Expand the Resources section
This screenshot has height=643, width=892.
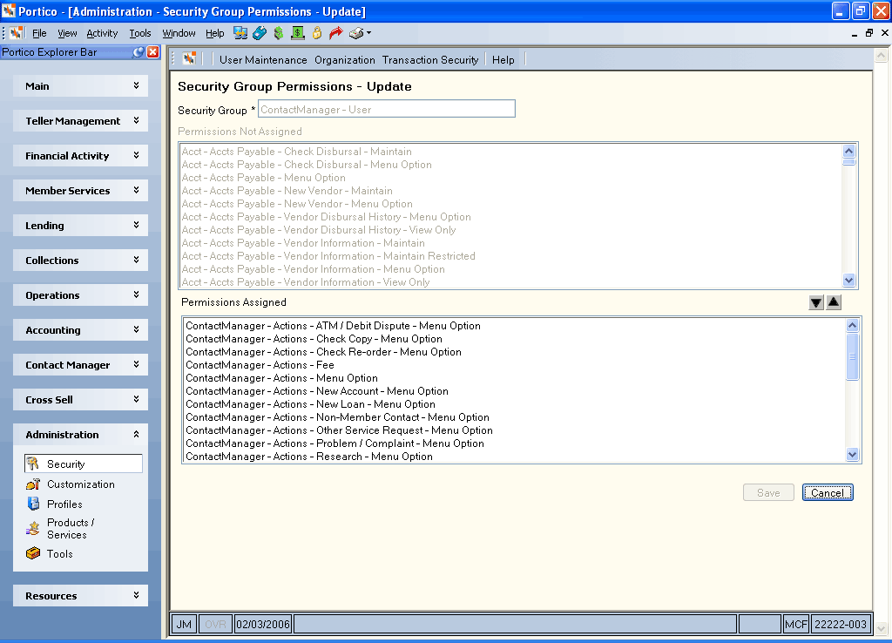[80, 596]
